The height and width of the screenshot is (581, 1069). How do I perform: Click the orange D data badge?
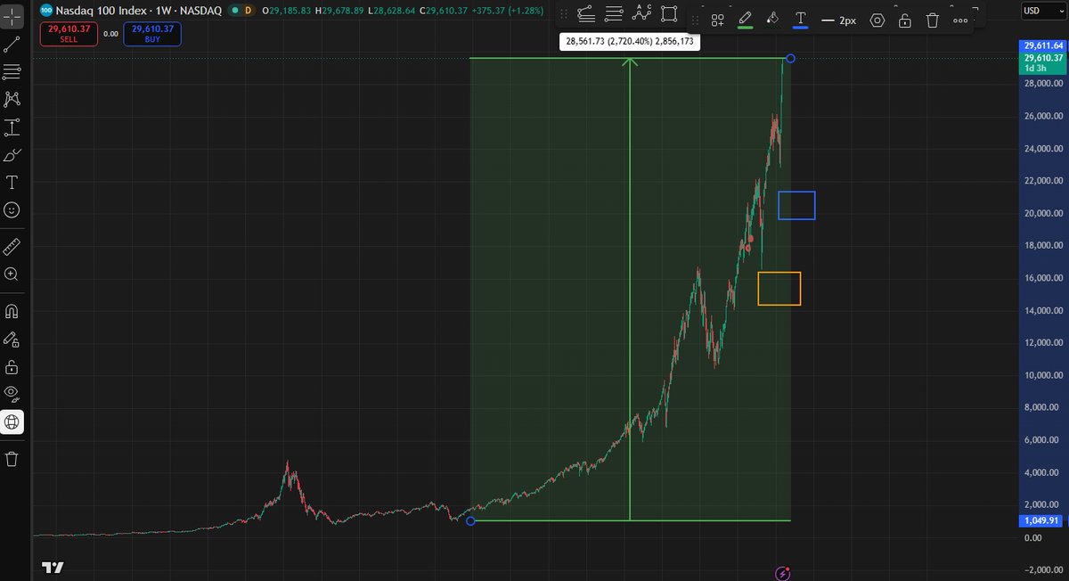pyautogui.click(x=247, y=10)
